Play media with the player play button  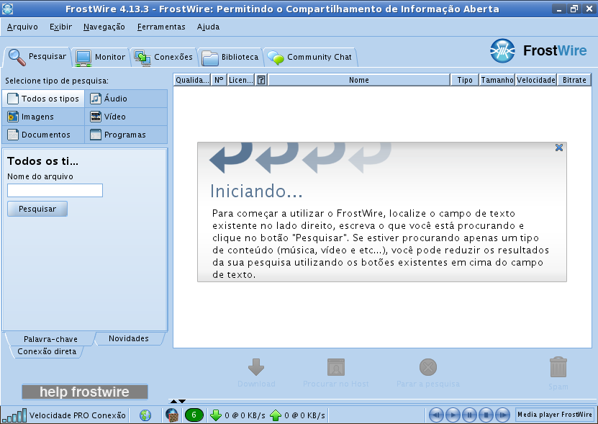[x=453, y=415]
